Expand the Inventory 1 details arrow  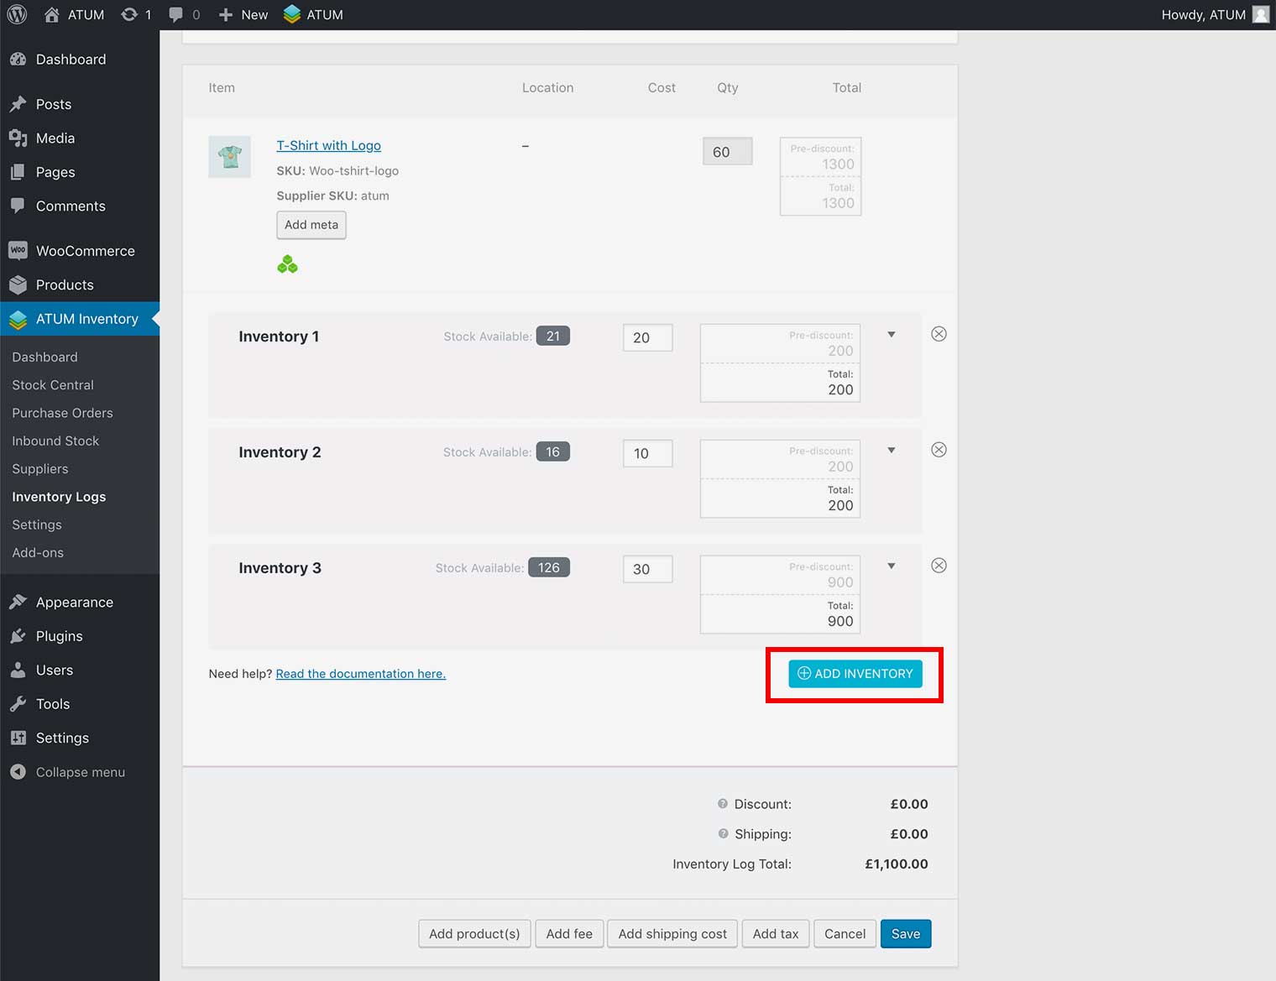pyautogui.click(x=892, y=335)
